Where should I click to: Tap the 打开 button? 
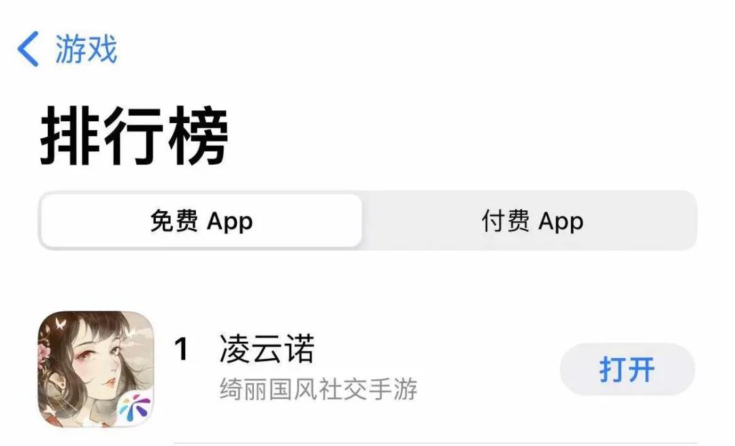click(x=627, y=369)
